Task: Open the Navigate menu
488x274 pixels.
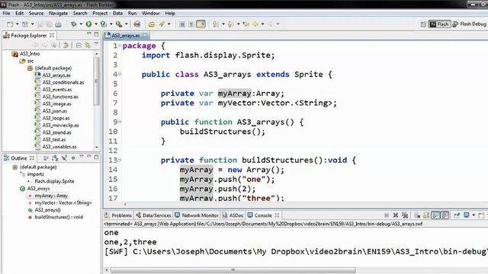Action: [x=58, y=14]
